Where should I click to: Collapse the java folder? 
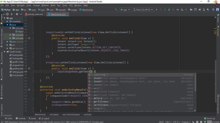[7, 25]
